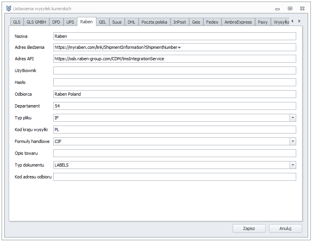
Task: Focus the Kod kraju wysyłki field
Action: pos(175,130)
